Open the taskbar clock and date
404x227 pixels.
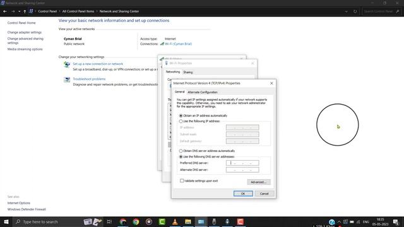(380, 222)
